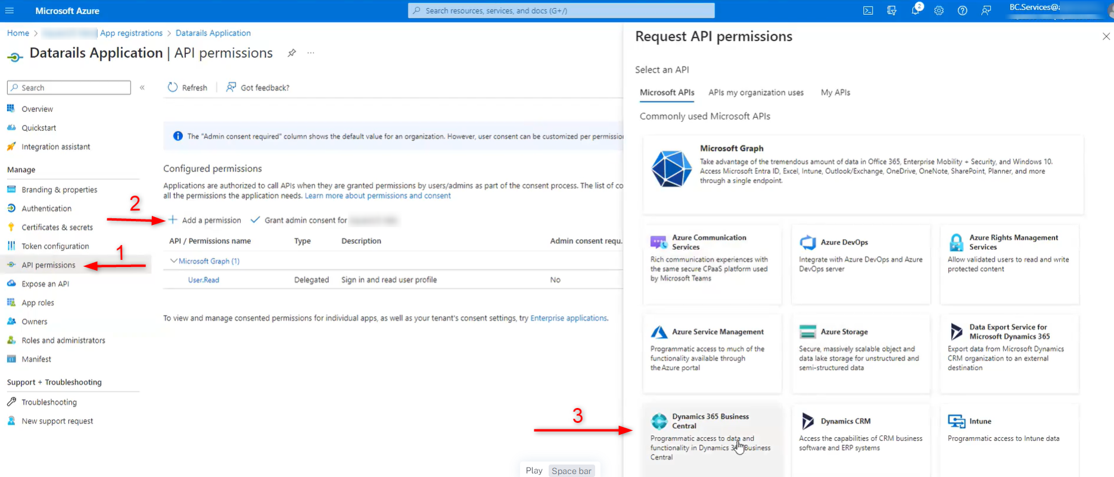Click the Data Export Service icon
Image resolution: width=1114 pixels, height=477 pixels.
956,331
